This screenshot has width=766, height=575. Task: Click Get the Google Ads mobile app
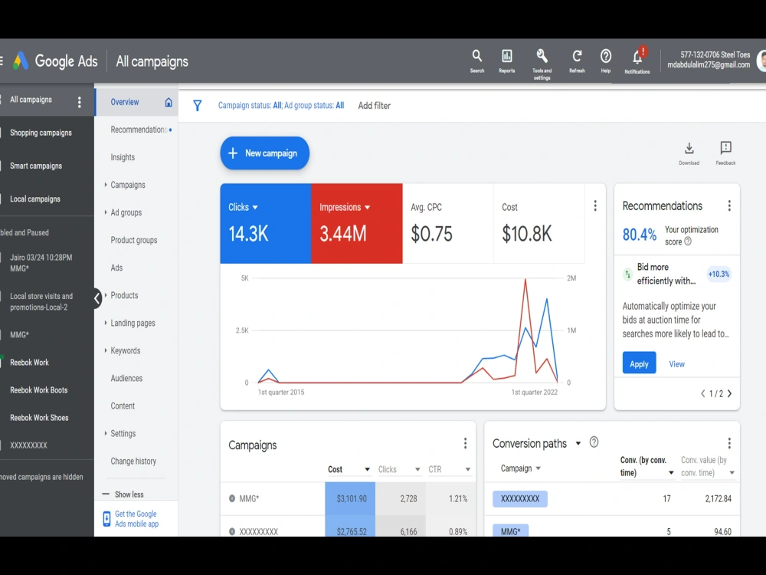tap(137, 519)
